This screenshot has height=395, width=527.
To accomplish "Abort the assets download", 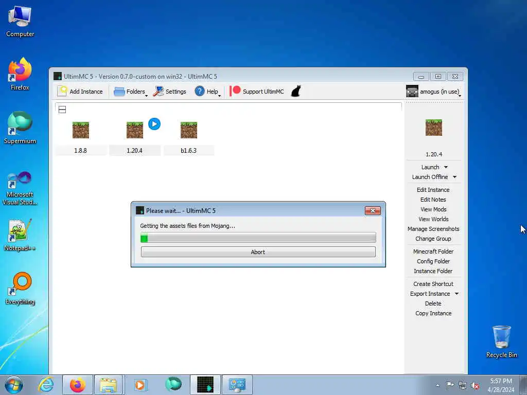I will click(x=258, y=252).
